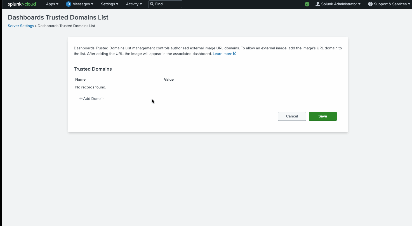Open the Messages menu
Viewport: 412px width, 226px height.
coord(83,4)
